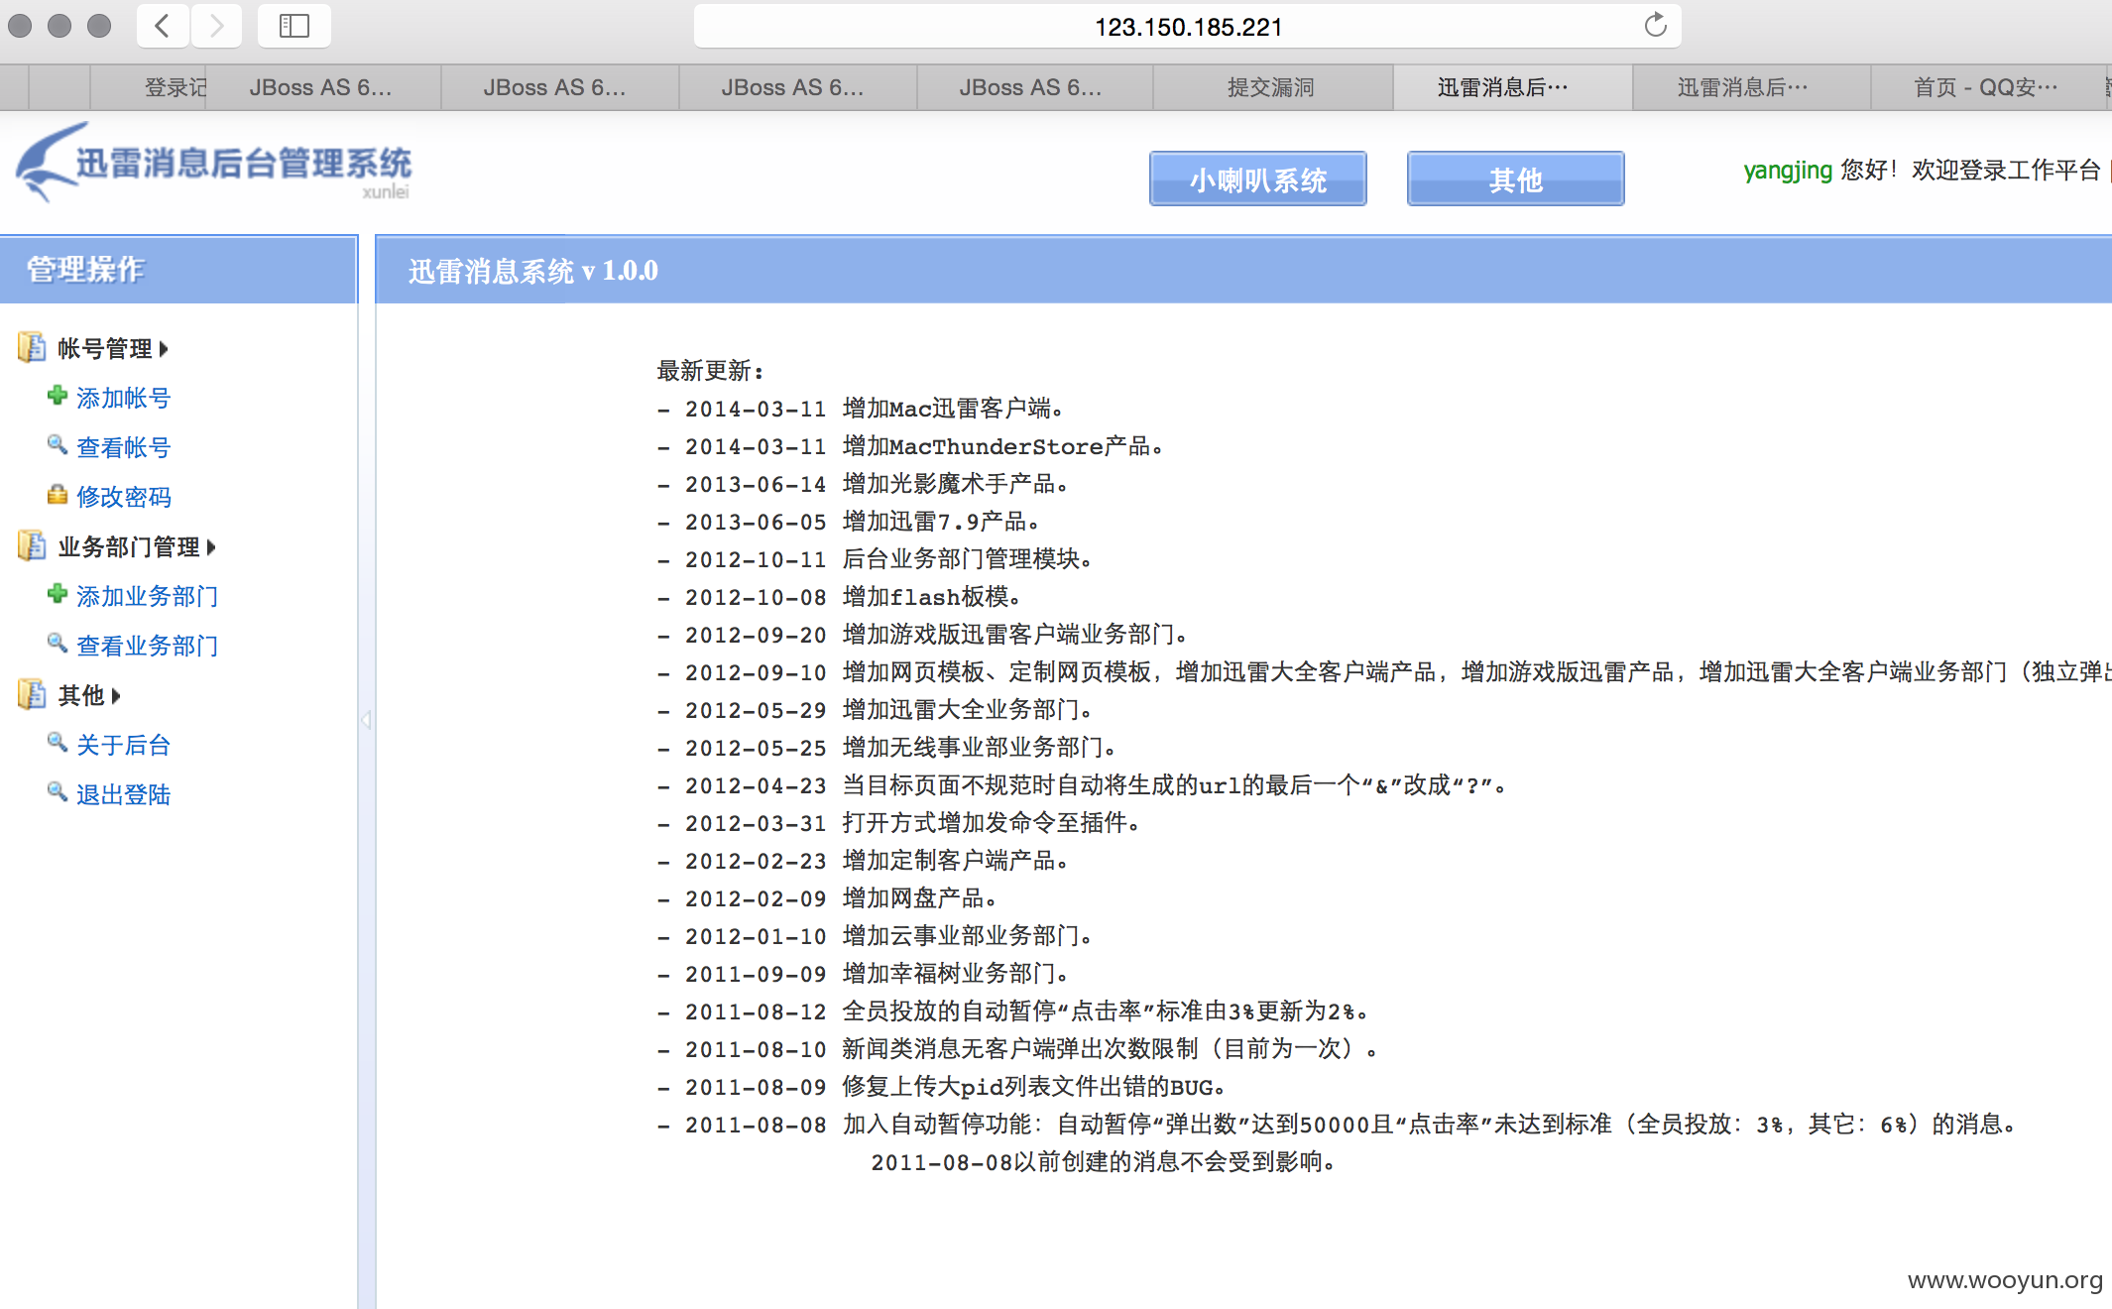Open the 修改密码 link
This screenshot has width=2112, height=1309.
(124, 498)
